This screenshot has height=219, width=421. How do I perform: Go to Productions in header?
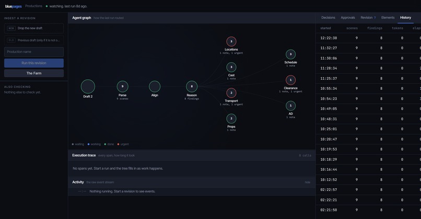click(33, 6)
